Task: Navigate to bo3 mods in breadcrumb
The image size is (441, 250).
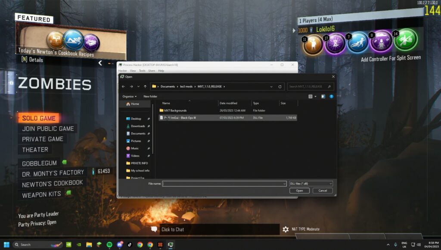Action: pos(186,87)
